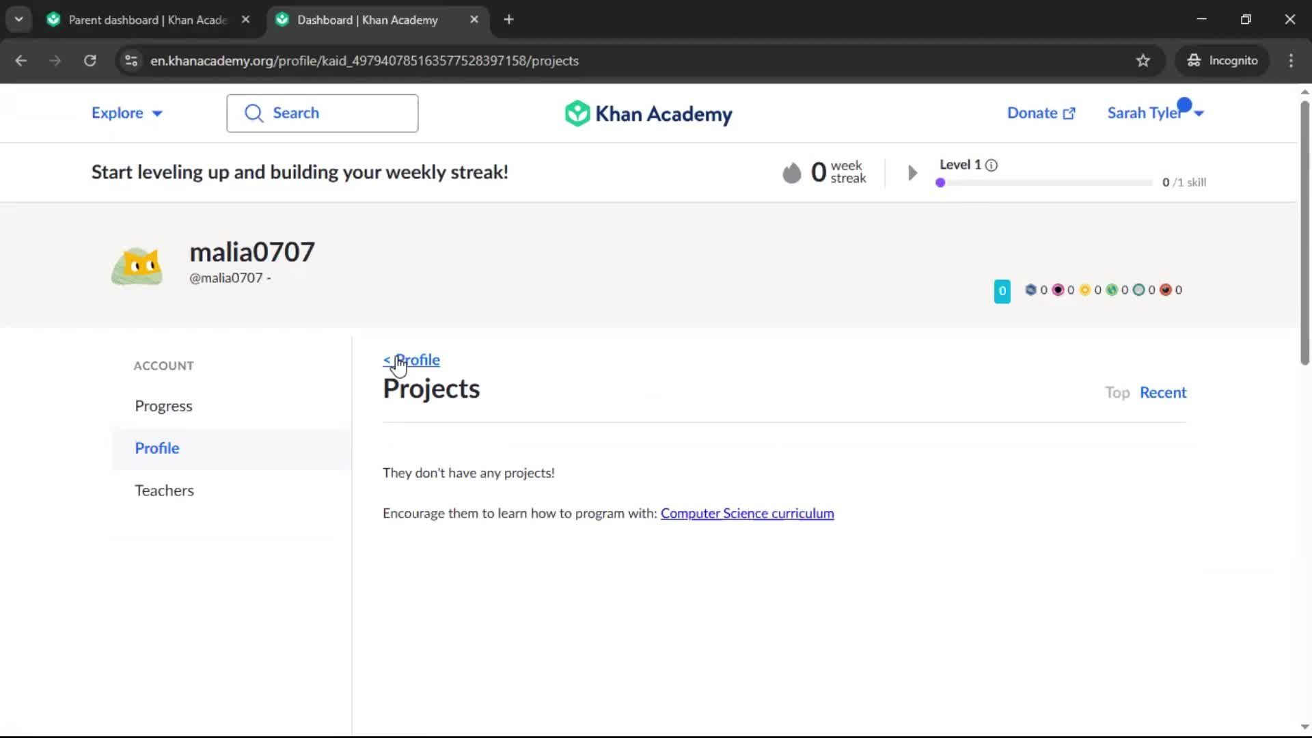Screen dimensions: 1312x738
Task: Open the Explore dropdown menu
Action: tap(127, 113)
